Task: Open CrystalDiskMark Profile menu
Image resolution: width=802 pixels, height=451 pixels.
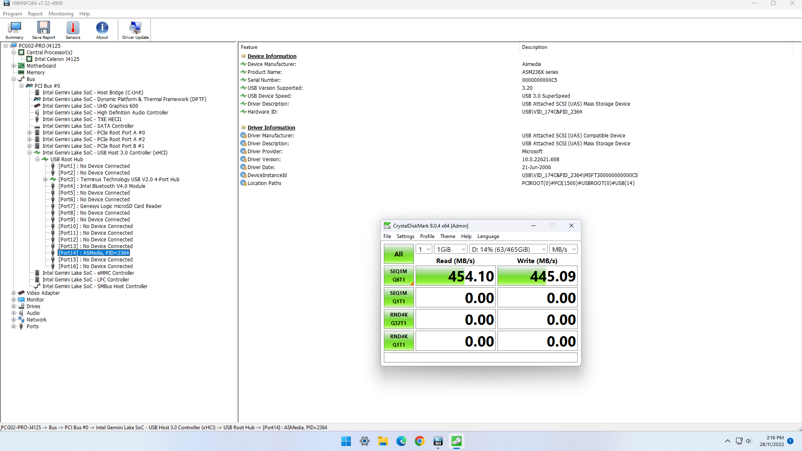Action: click(427, 236)
